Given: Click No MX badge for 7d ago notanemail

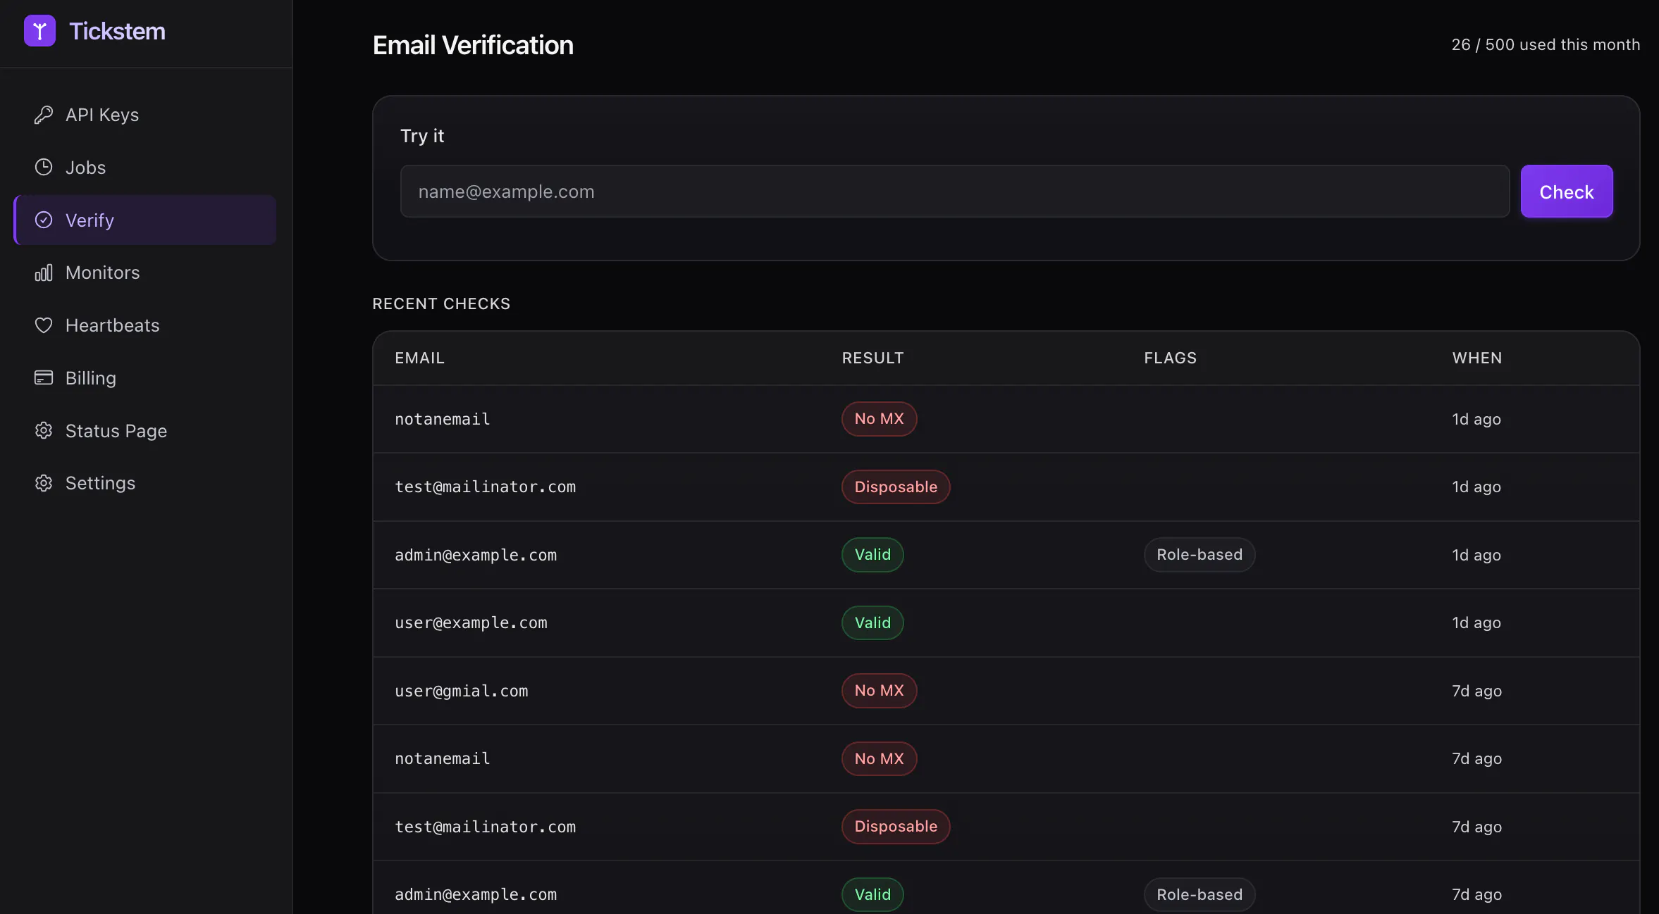Looking at the screenshot, I should [879, 758].
